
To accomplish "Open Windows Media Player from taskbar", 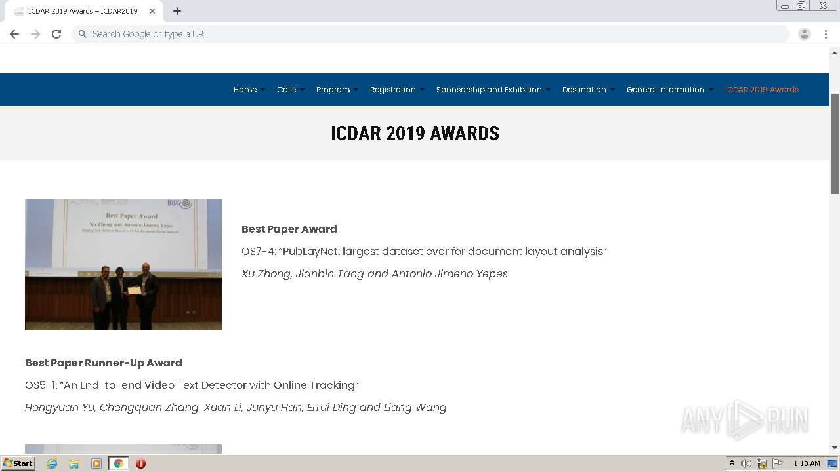I will point(96,463).
